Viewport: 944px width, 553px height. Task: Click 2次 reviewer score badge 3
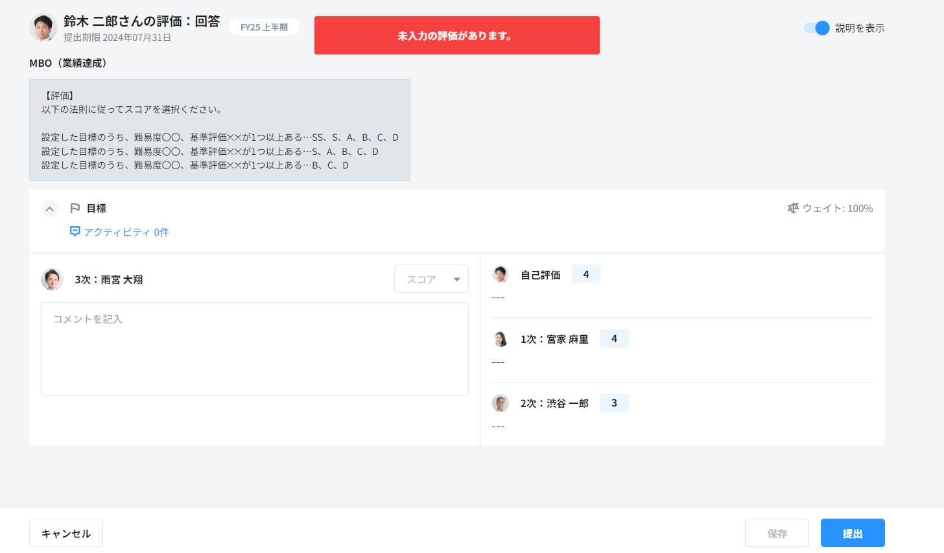[614, 403]
